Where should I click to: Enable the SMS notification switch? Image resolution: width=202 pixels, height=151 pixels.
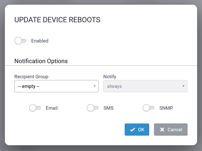[92, 108]
